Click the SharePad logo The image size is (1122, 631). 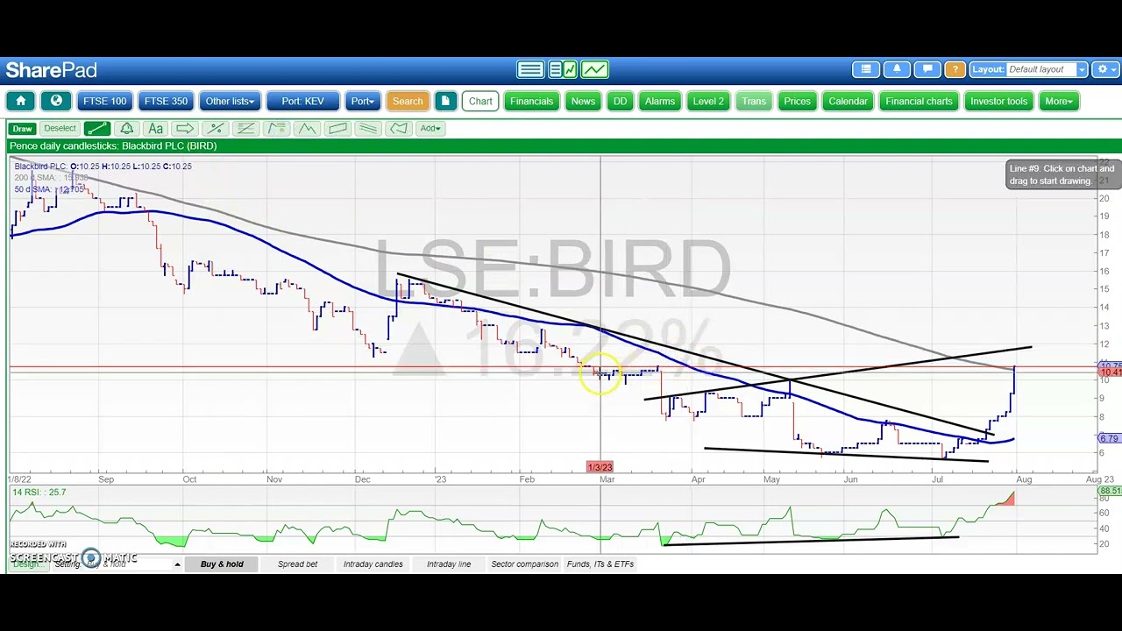tap(51, 70)
